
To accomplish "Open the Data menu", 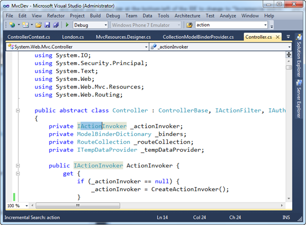I will (x=147, y=16).
